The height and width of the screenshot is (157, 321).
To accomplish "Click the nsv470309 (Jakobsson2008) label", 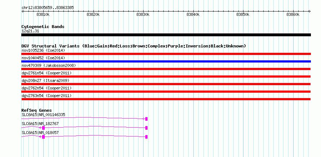I will (49, 65).
